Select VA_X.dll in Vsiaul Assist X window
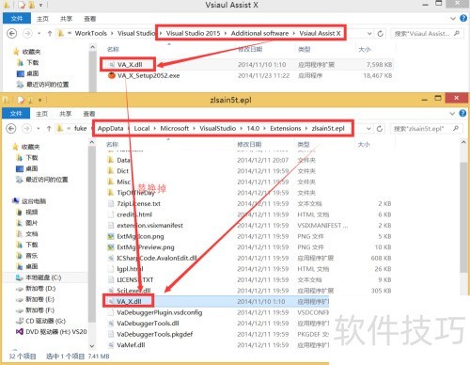This screenshot has width=470, height=365. [x=130, y=65]
